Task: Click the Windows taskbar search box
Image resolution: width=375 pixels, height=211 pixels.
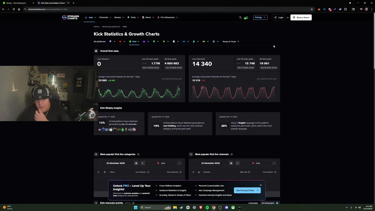Action: point(155,207)
